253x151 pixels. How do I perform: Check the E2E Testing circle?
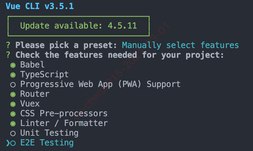13,143
